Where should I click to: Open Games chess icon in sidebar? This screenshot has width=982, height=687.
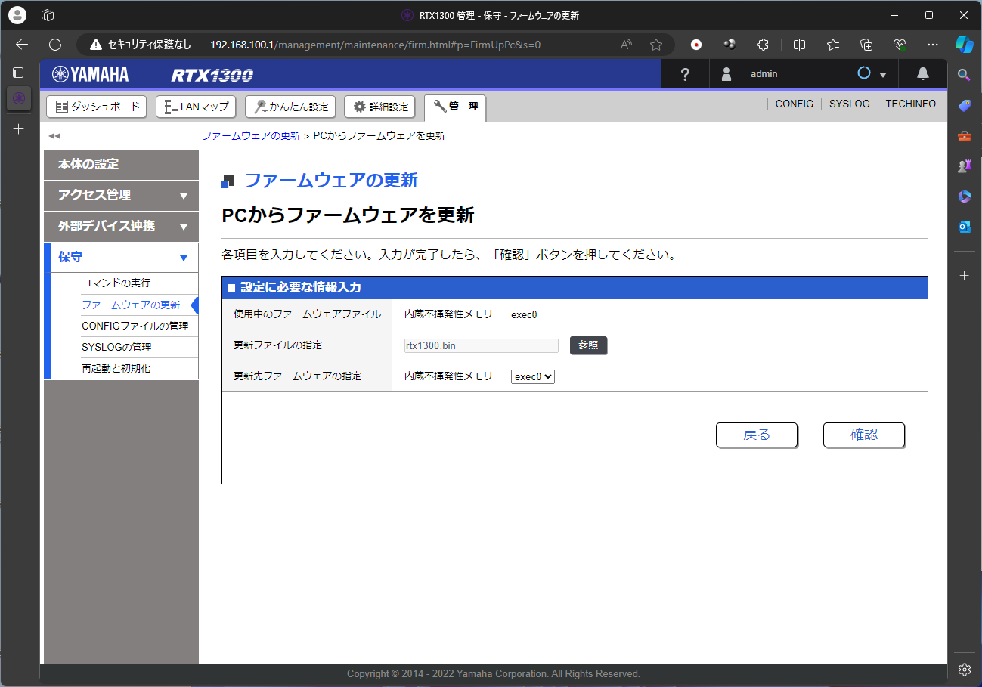coord(964,166)
